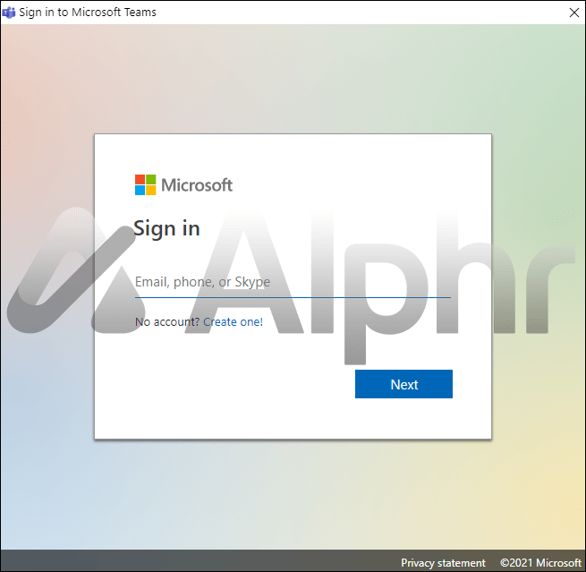Click the Microsoft Teams icon in title bar
Viewport: 586px width, 572px height.
click(8, 13)
